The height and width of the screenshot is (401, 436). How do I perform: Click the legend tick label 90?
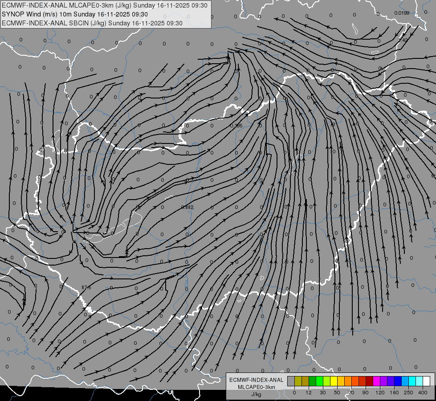tap(365, 393)
